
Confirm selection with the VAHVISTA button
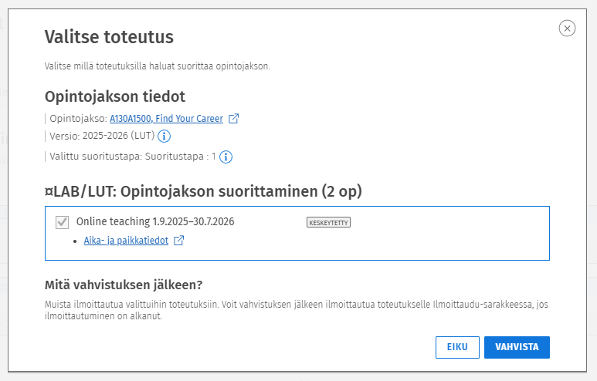517,347
